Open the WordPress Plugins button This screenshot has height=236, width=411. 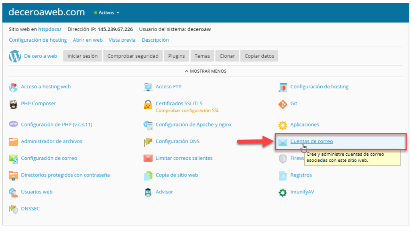pos(177,56)
